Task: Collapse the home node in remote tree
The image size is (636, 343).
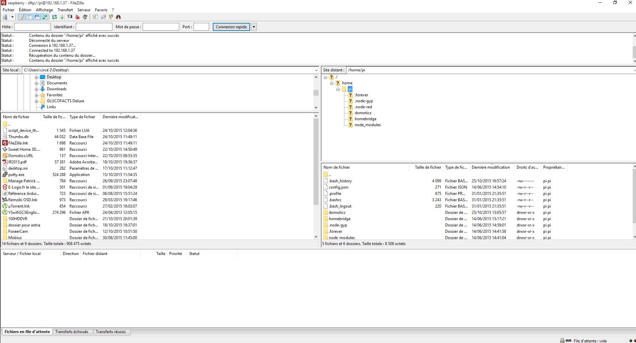Action: coord(331,83)
